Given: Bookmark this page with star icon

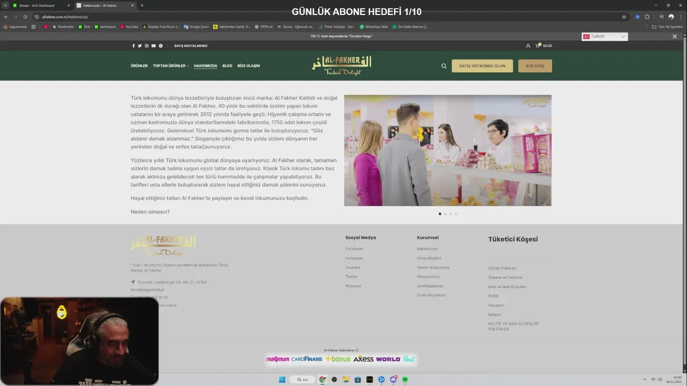Looking at the screenshot, I should tap(624, 17).
